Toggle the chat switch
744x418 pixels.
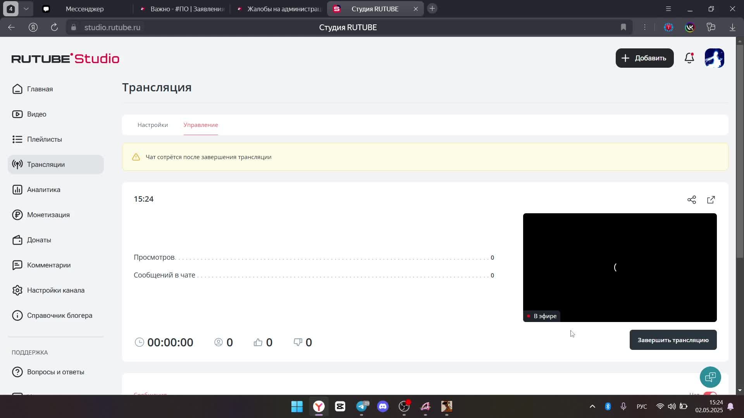click(710, 394)
